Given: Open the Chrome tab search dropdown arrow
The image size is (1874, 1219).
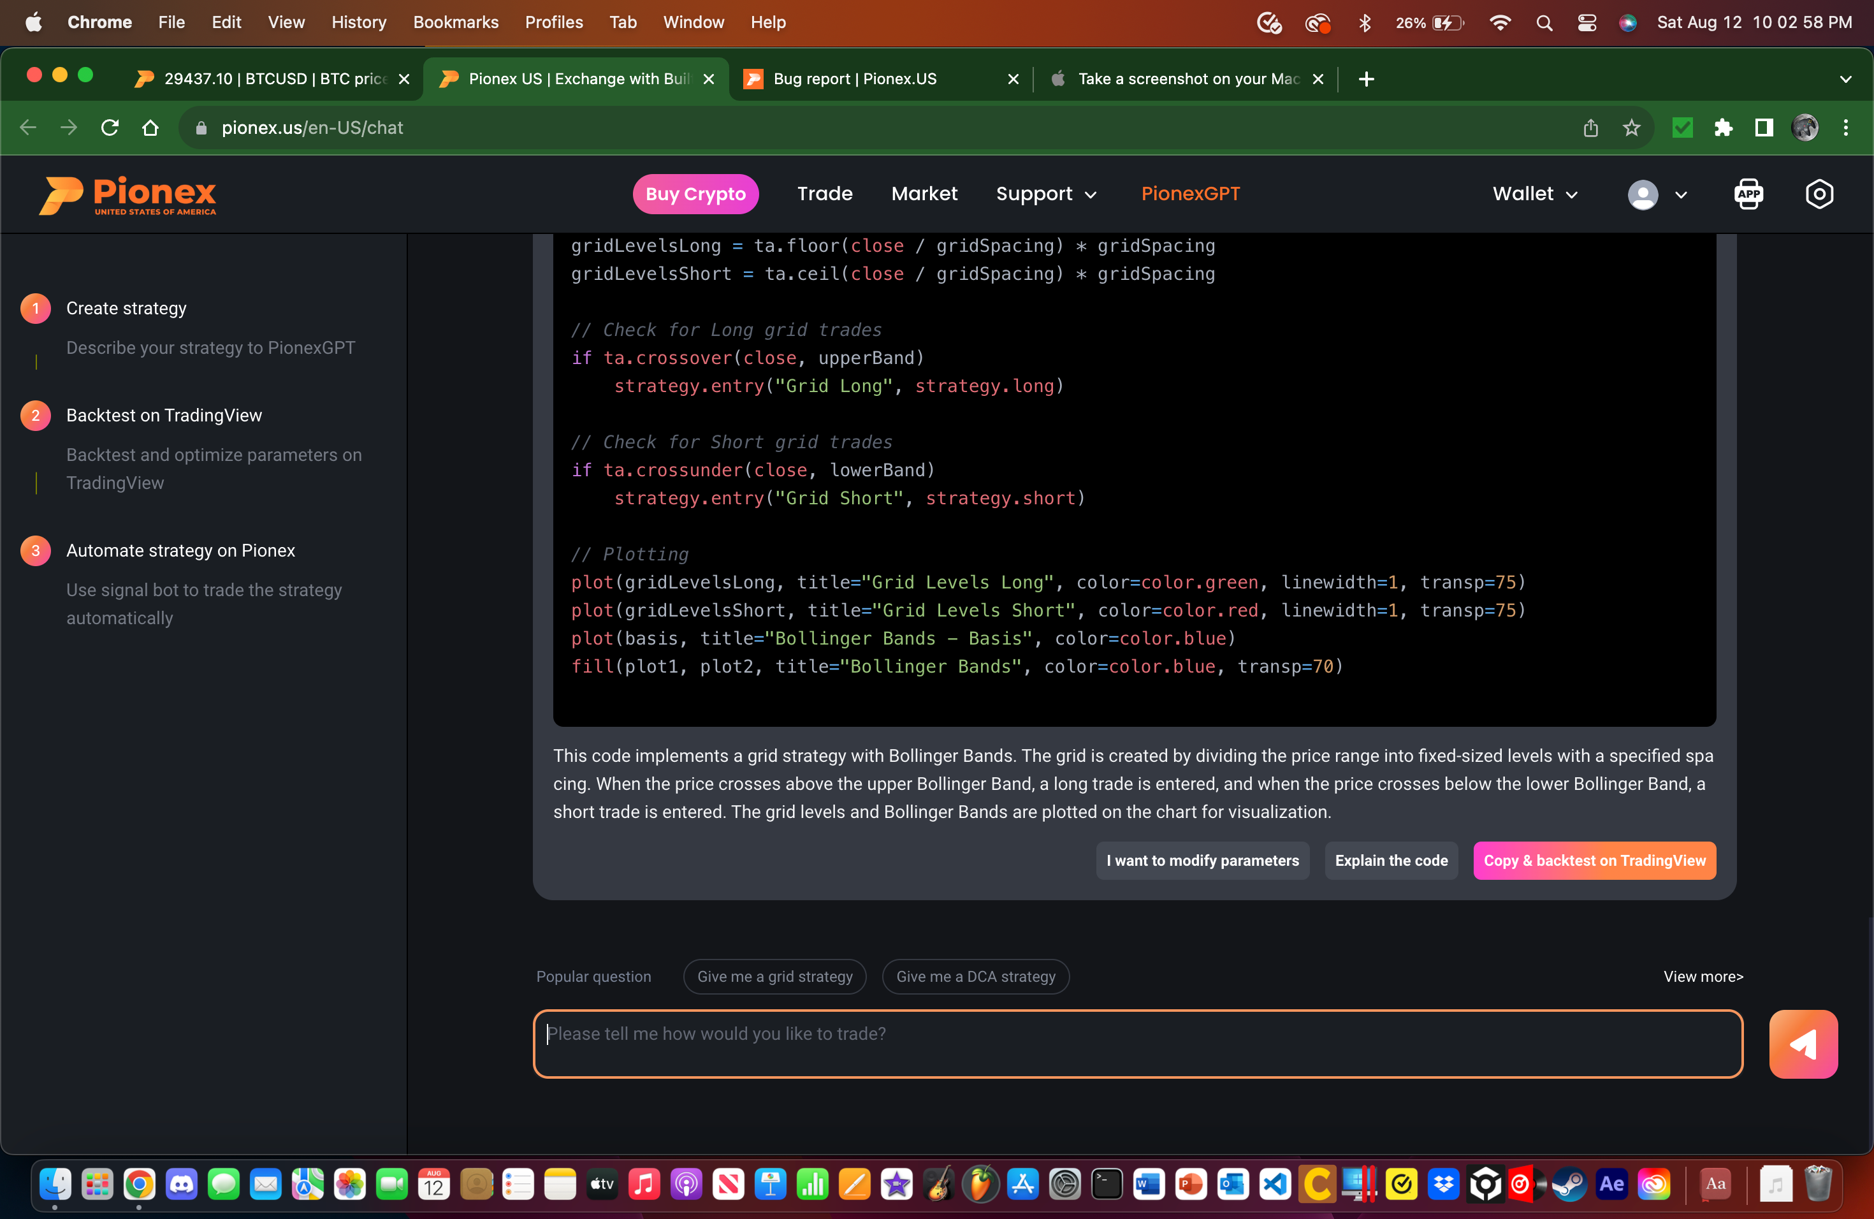Looking at the screenshot, I should 1846,79.
